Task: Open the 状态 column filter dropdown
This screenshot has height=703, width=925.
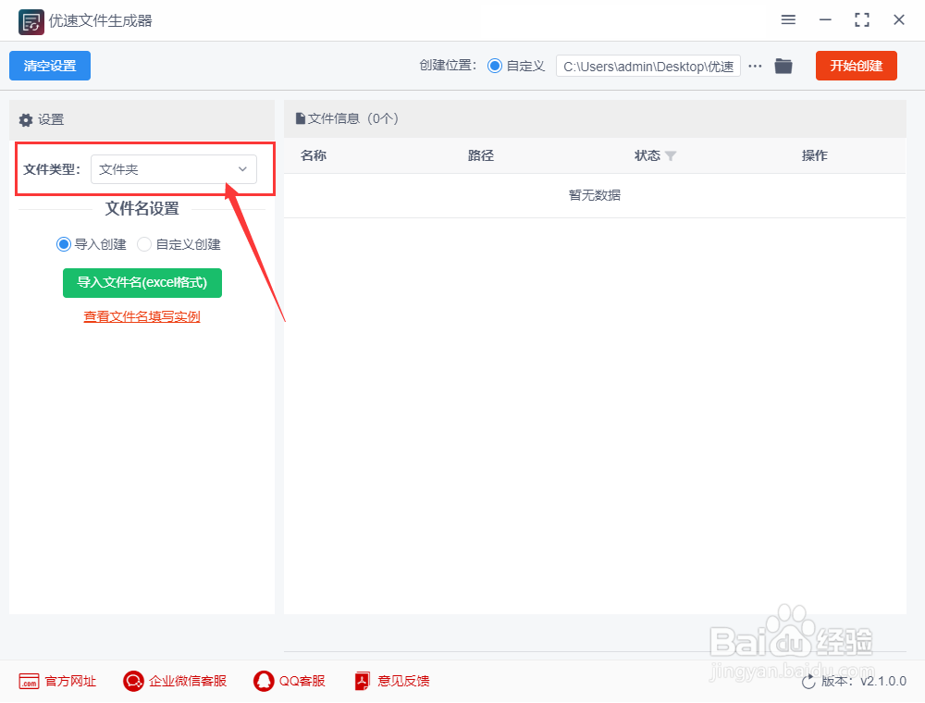Action: click(x=672, y=156)
